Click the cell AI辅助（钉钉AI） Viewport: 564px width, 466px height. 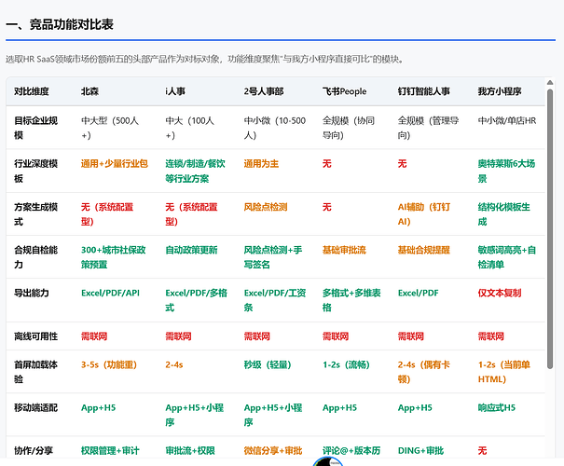coord(424,214)
